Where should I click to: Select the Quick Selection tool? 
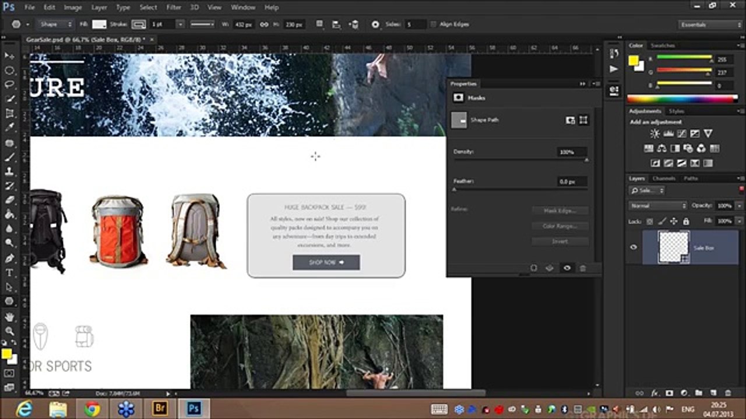[9, 100]
